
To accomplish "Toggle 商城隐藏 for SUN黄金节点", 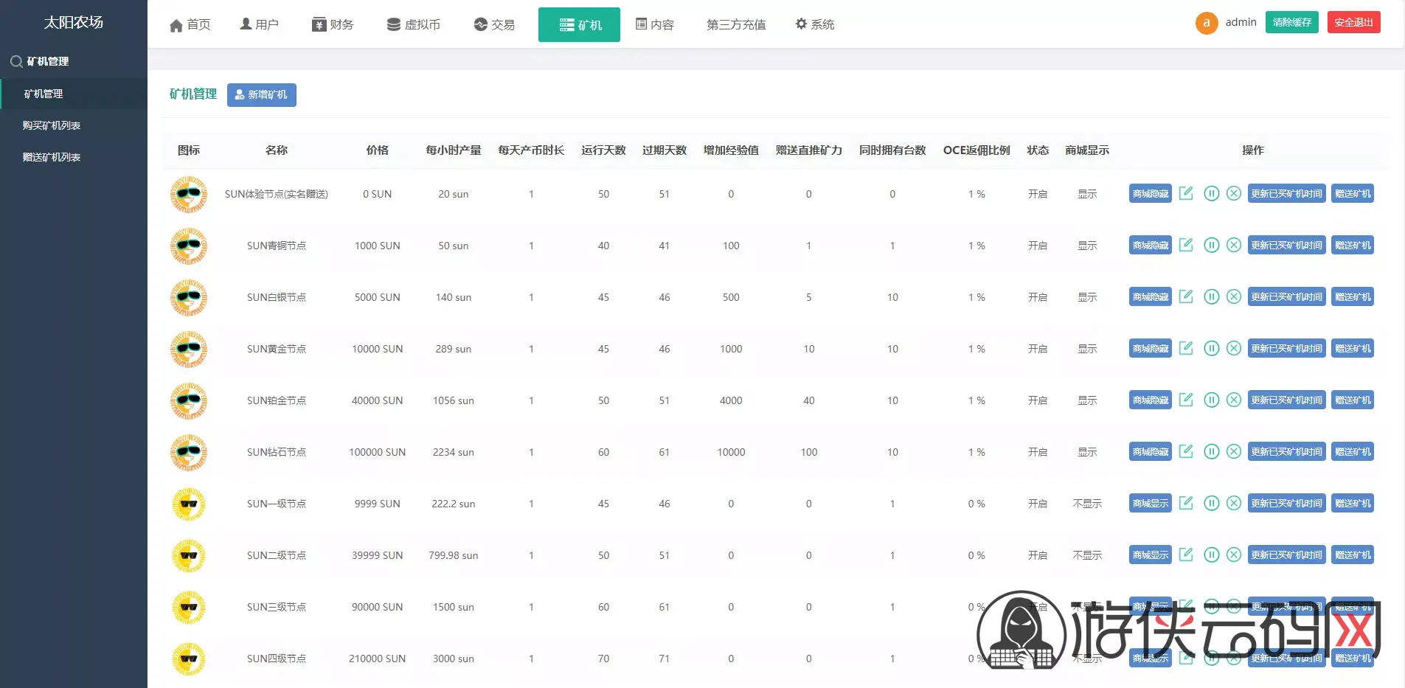I will 1151,349.
